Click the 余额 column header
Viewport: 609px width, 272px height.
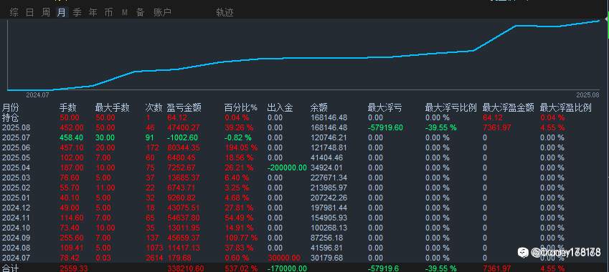coord(319,107)
